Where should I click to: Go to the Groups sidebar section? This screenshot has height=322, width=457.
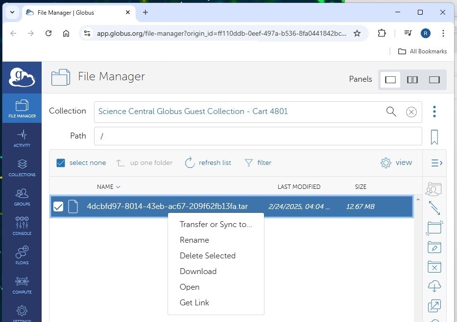tap(22, 197)
